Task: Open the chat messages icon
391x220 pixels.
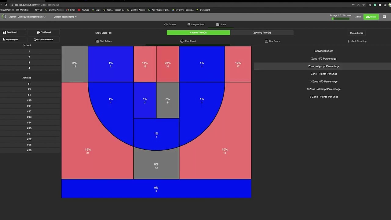Action: [x=384, y=17]
